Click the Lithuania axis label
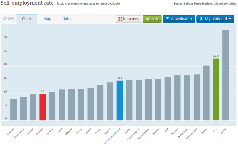Screen dimensions: 238x144 pyautogui.click(x=69, y=132)
